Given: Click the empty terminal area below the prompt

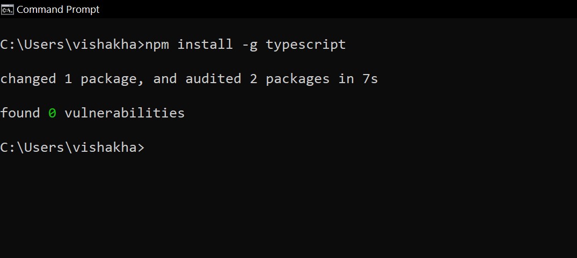Looking at the screenshot, I should [288, 209].
